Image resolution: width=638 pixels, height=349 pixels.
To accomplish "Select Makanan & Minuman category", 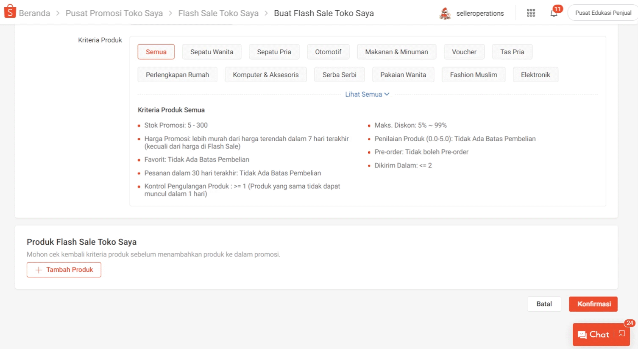I will click(x=396, y=52).
